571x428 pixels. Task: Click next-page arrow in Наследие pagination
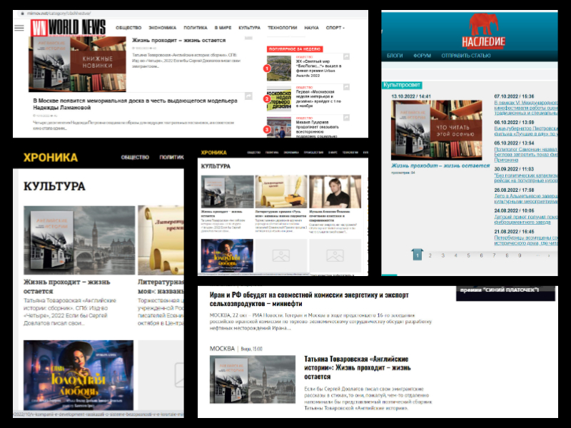(549, 255)
